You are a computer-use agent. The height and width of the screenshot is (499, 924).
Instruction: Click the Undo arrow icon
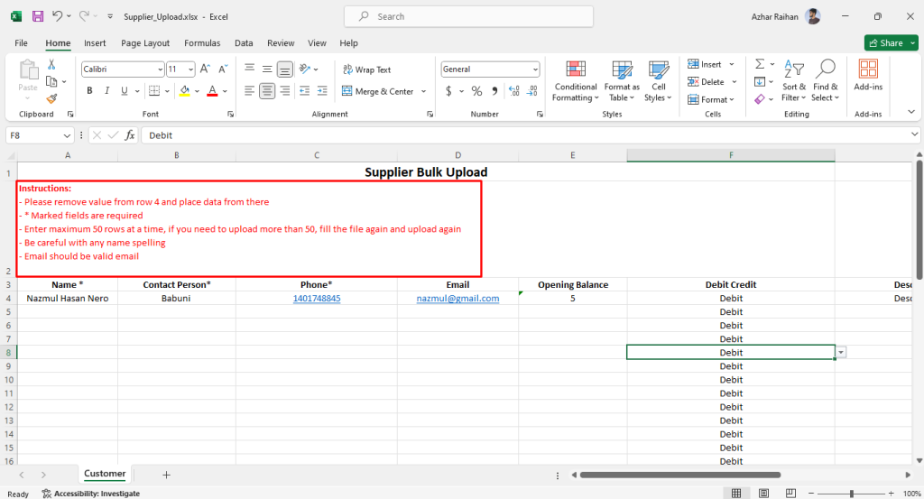pos(57,16)
